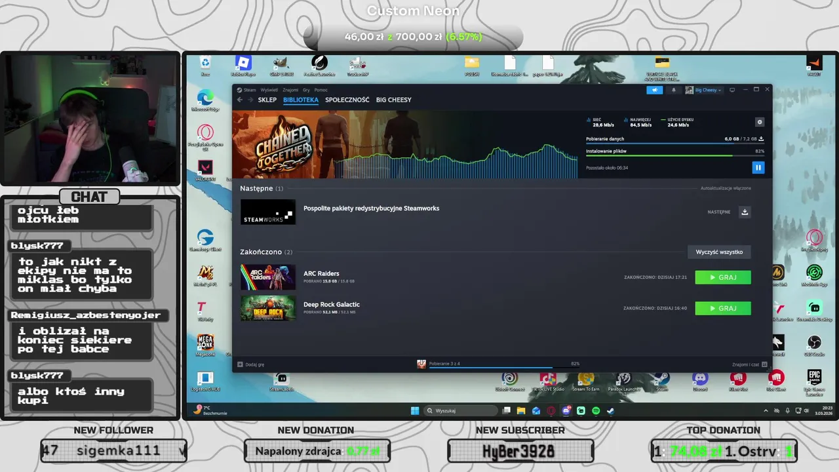The image size is (839, 472).
Task: Open the BIG CHEESY profile tab
Action: [x=394, y=100]
